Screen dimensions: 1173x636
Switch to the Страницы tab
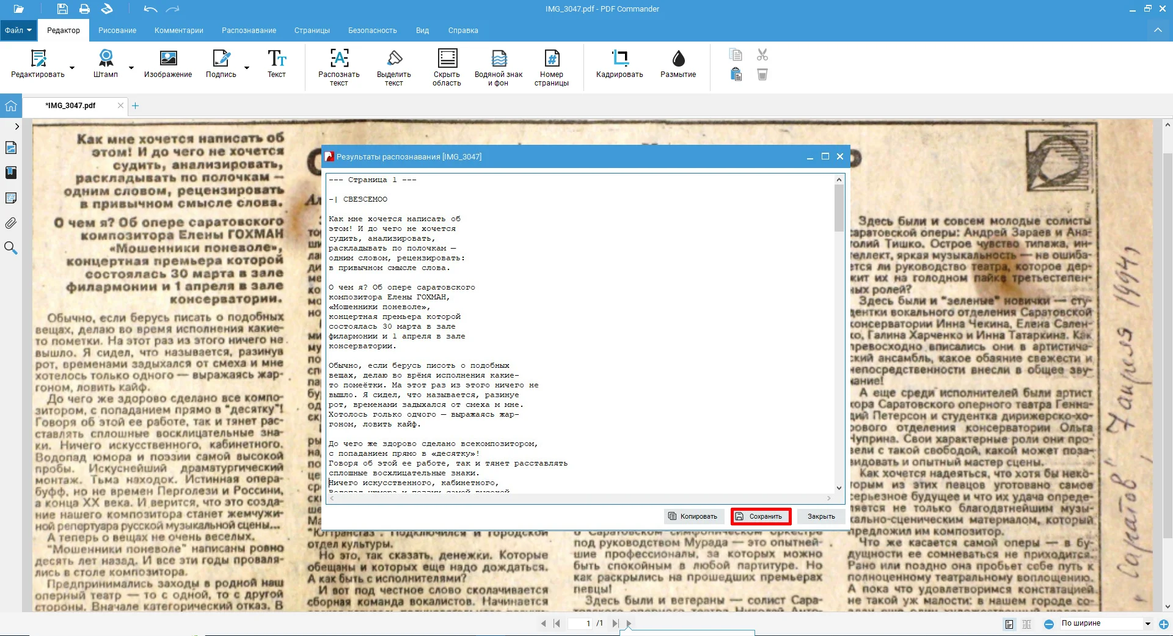(312, 30)
